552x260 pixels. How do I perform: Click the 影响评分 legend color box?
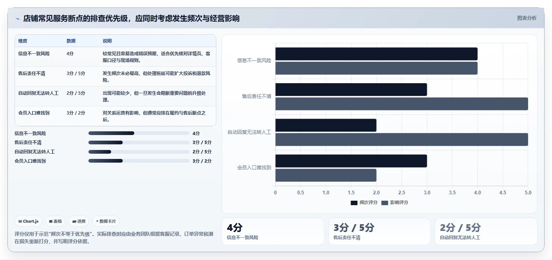tap(385, 203)
